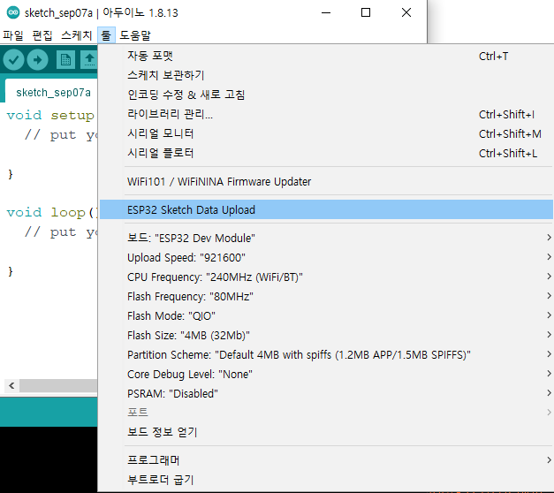Viewport: 554px width, 493px height.
Task: Expand Partition Scheme submenu
Action: click(326, 354)
